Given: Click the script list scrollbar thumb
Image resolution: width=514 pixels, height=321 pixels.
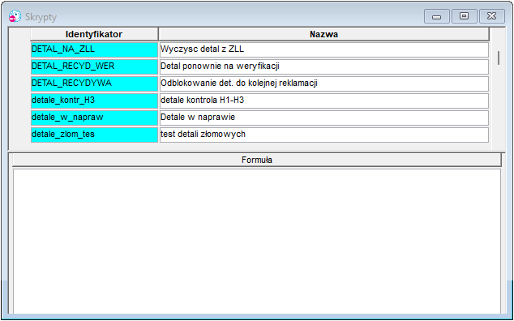Looking at the screenshot, I should (x=499, y=58).
